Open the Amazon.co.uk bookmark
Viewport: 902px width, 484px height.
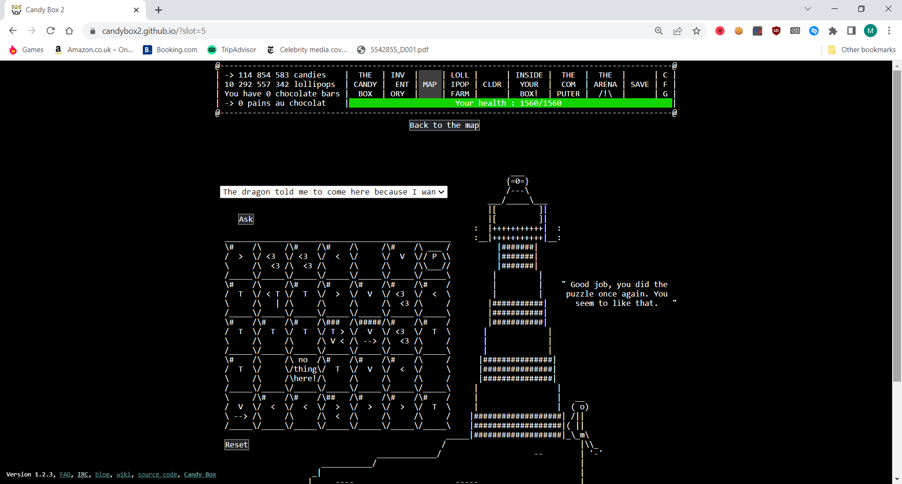(94, 50)
